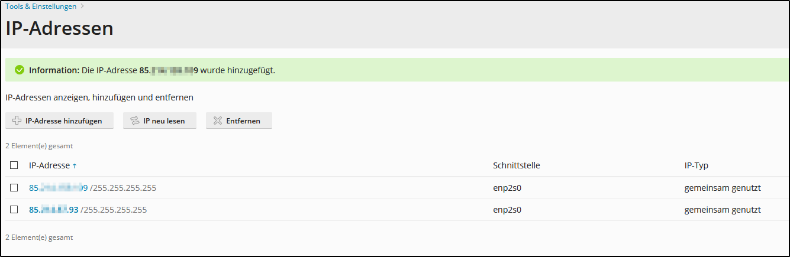Click the subnet mask of IP ending 09

[123, 188]
